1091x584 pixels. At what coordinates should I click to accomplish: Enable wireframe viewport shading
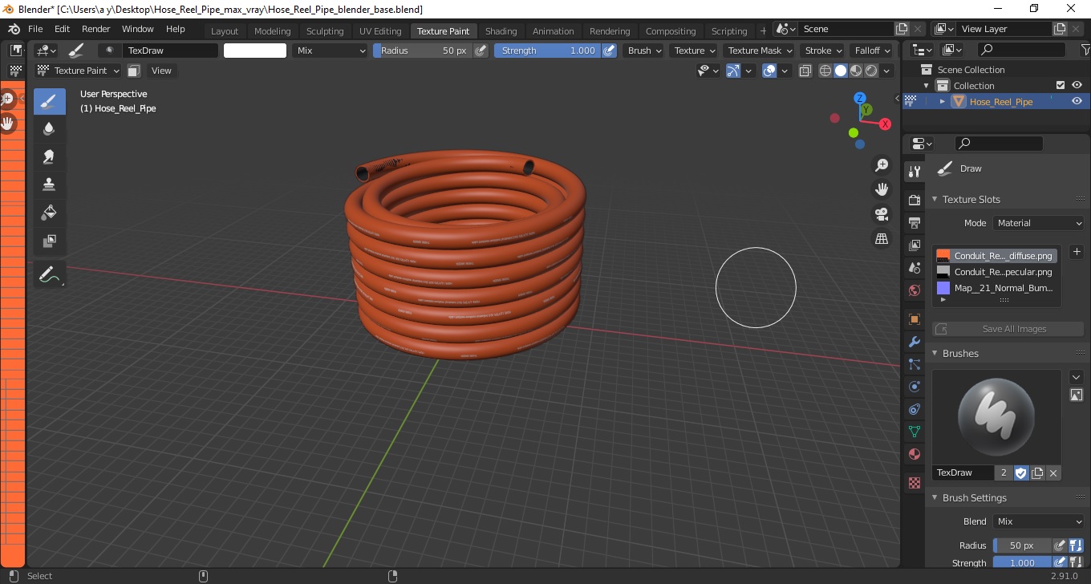825,71
